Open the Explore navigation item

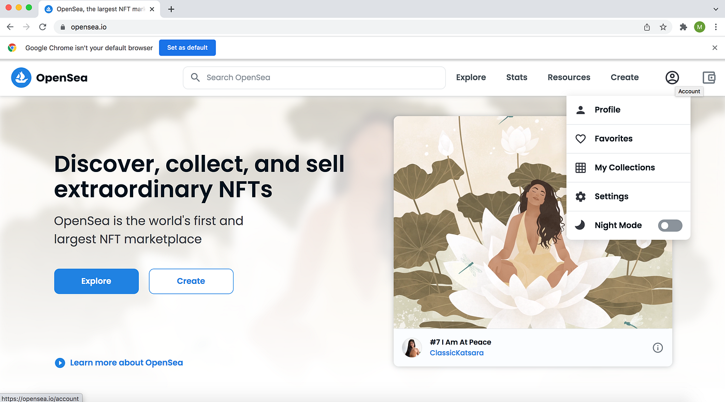tap(471, 77)
